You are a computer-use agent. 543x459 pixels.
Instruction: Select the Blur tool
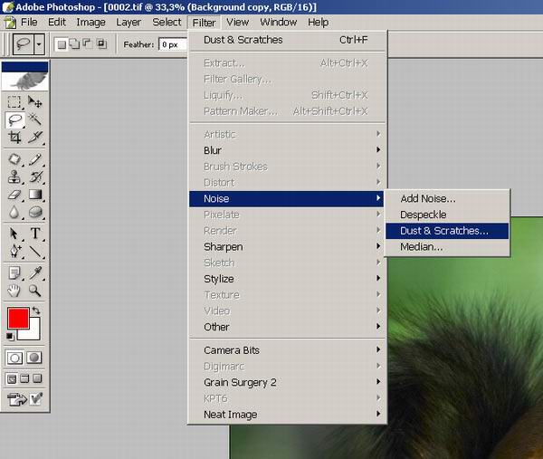[x=14, y=212]
